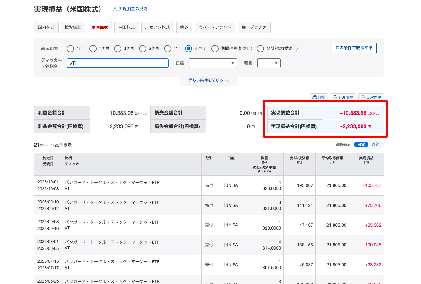The image size is (421, 284).
Task: Select 期間指定(約定日) radio button
Action: [215, 49]
